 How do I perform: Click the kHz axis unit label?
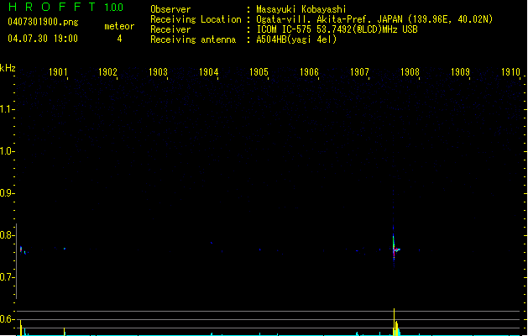tap(8, 68)
